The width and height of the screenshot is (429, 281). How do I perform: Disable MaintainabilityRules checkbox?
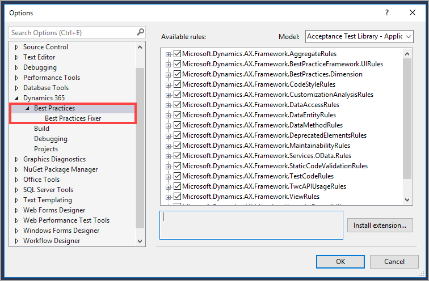click(177, 145)
